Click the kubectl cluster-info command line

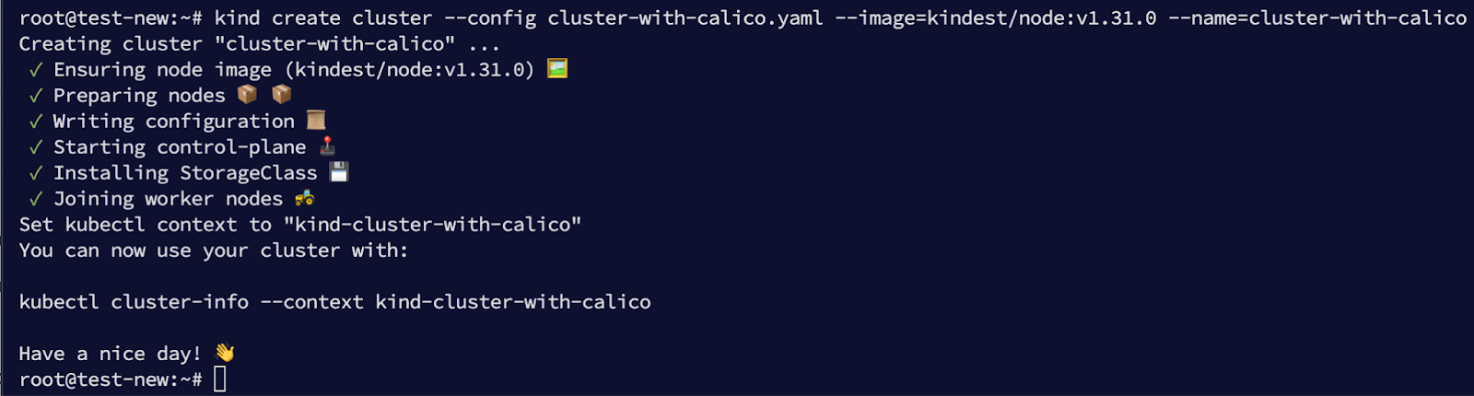[335, 302]
